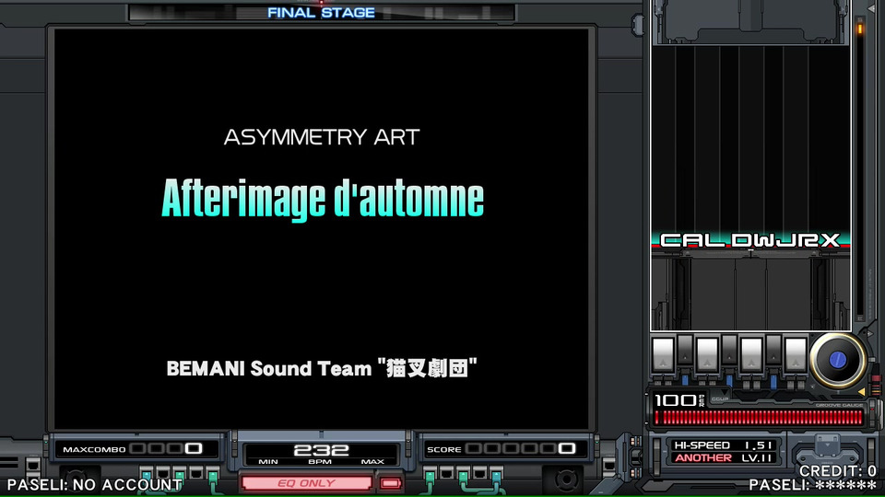Click the small red indicator beside EQ ONLY

point(390,483)
